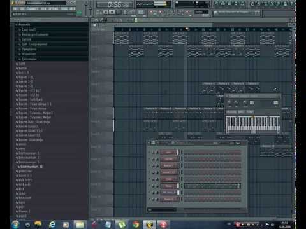The width and height of the screenshot is (306, 229).
Task: Select the seventh channel button in step sequencer
Action: tap(169, 193)
